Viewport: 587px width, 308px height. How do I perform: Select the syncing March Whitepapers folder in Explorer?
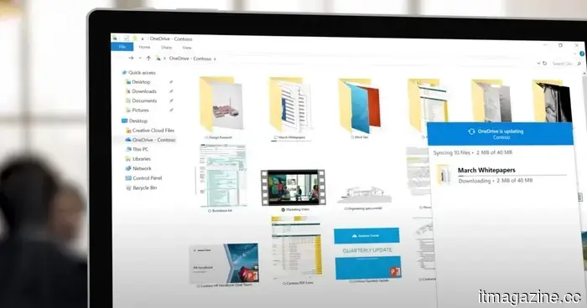pos(290,109)
